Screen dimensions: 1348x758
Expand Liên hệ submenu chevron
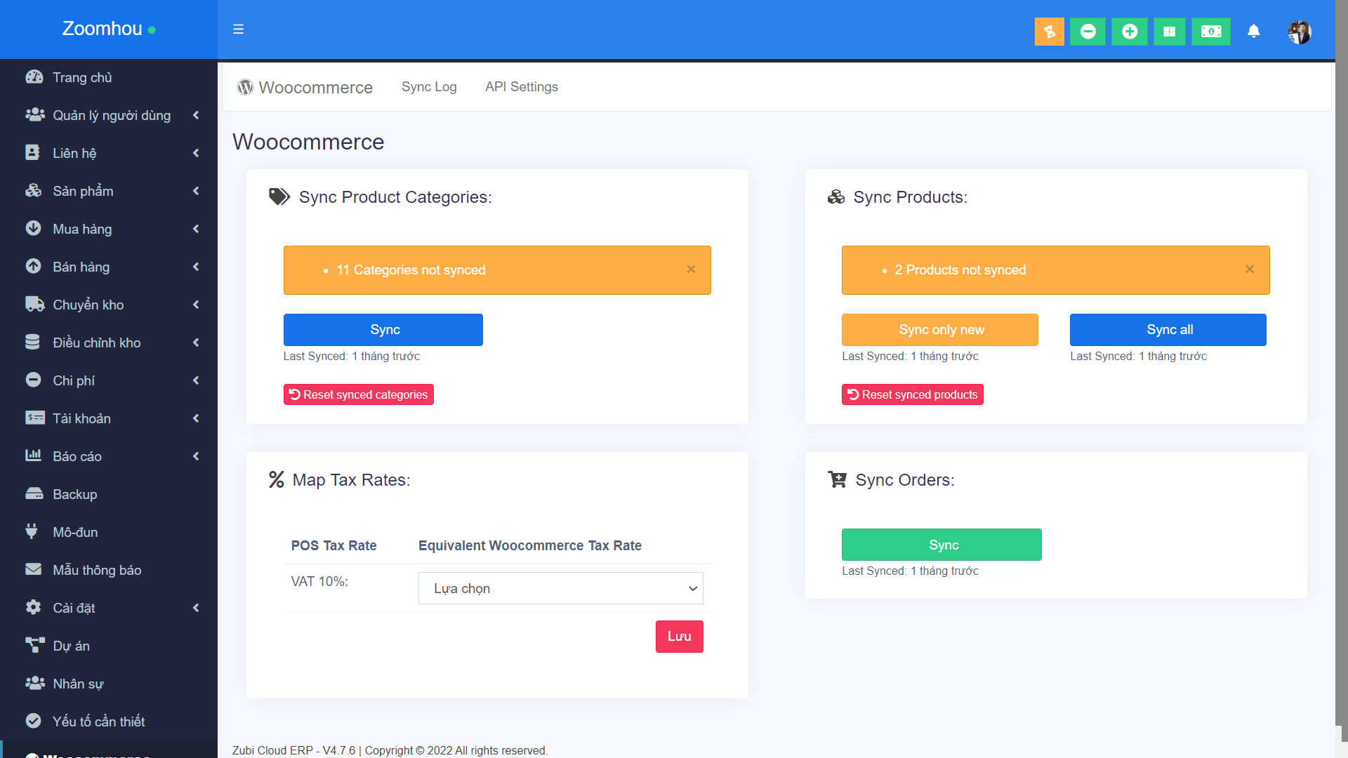coord(196,153)
